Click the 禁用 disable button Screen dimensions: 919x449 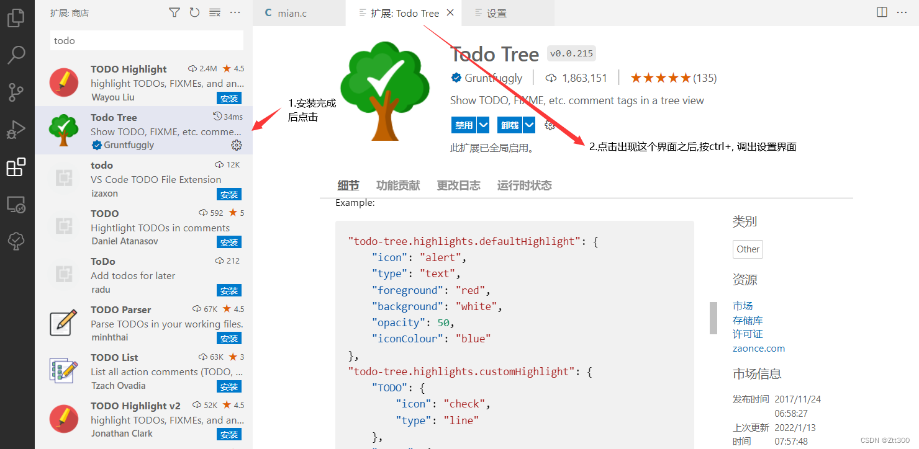pyautogui.click(x=464, y=125)
